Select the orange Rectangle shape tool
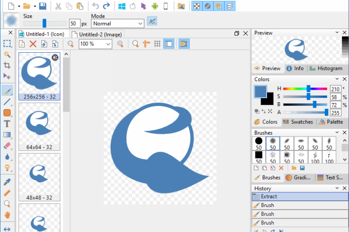349x232 pixels. (x=7, y=113)
